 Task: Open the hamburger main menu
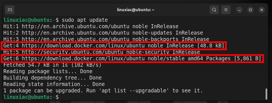pyautogui.click(x=226, y=10)
